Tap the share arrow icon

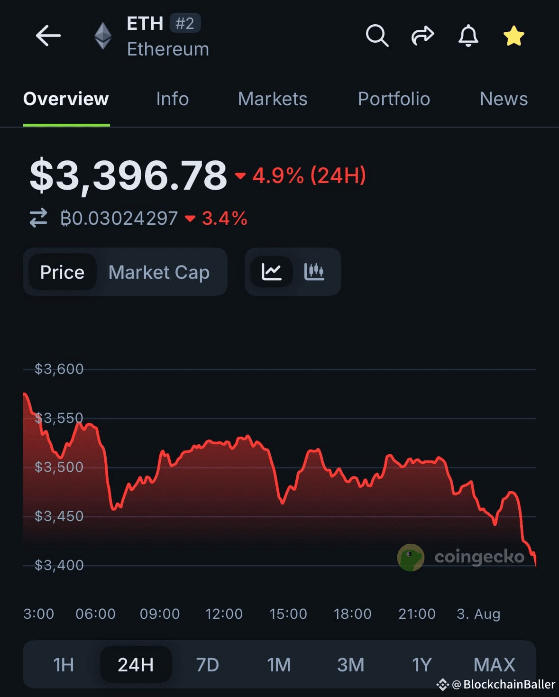pyautogui.click(x=422, y=36)
